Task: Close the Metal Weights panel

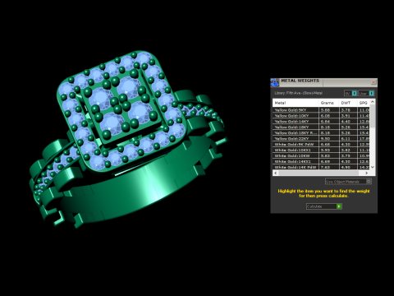Action: pyautogui.click(x=373, y=82)
